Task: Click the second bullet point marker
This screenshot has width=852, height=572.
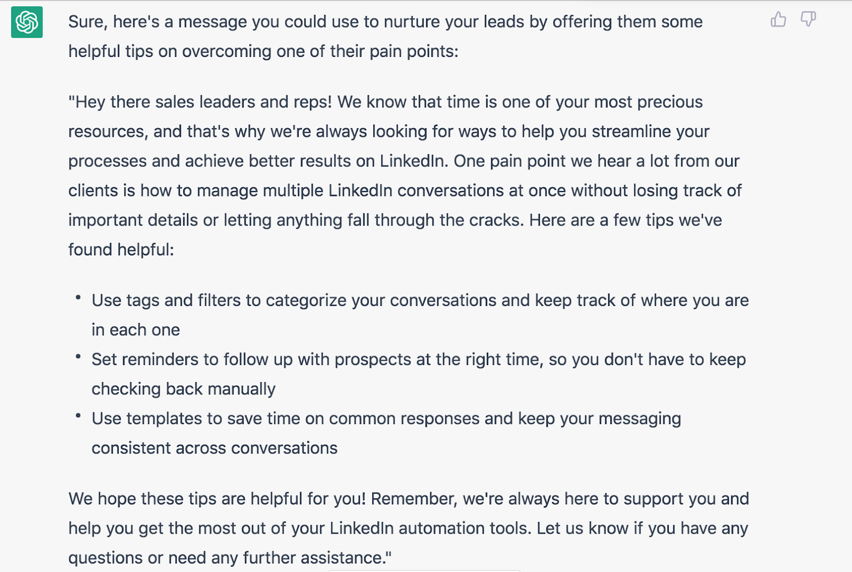Action: pyautogui.click(x=78, y=357)
